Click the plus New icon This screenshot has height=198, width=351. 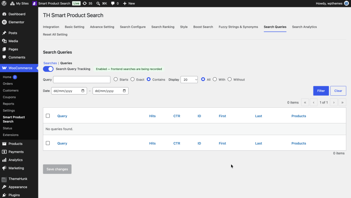point(125,4)
